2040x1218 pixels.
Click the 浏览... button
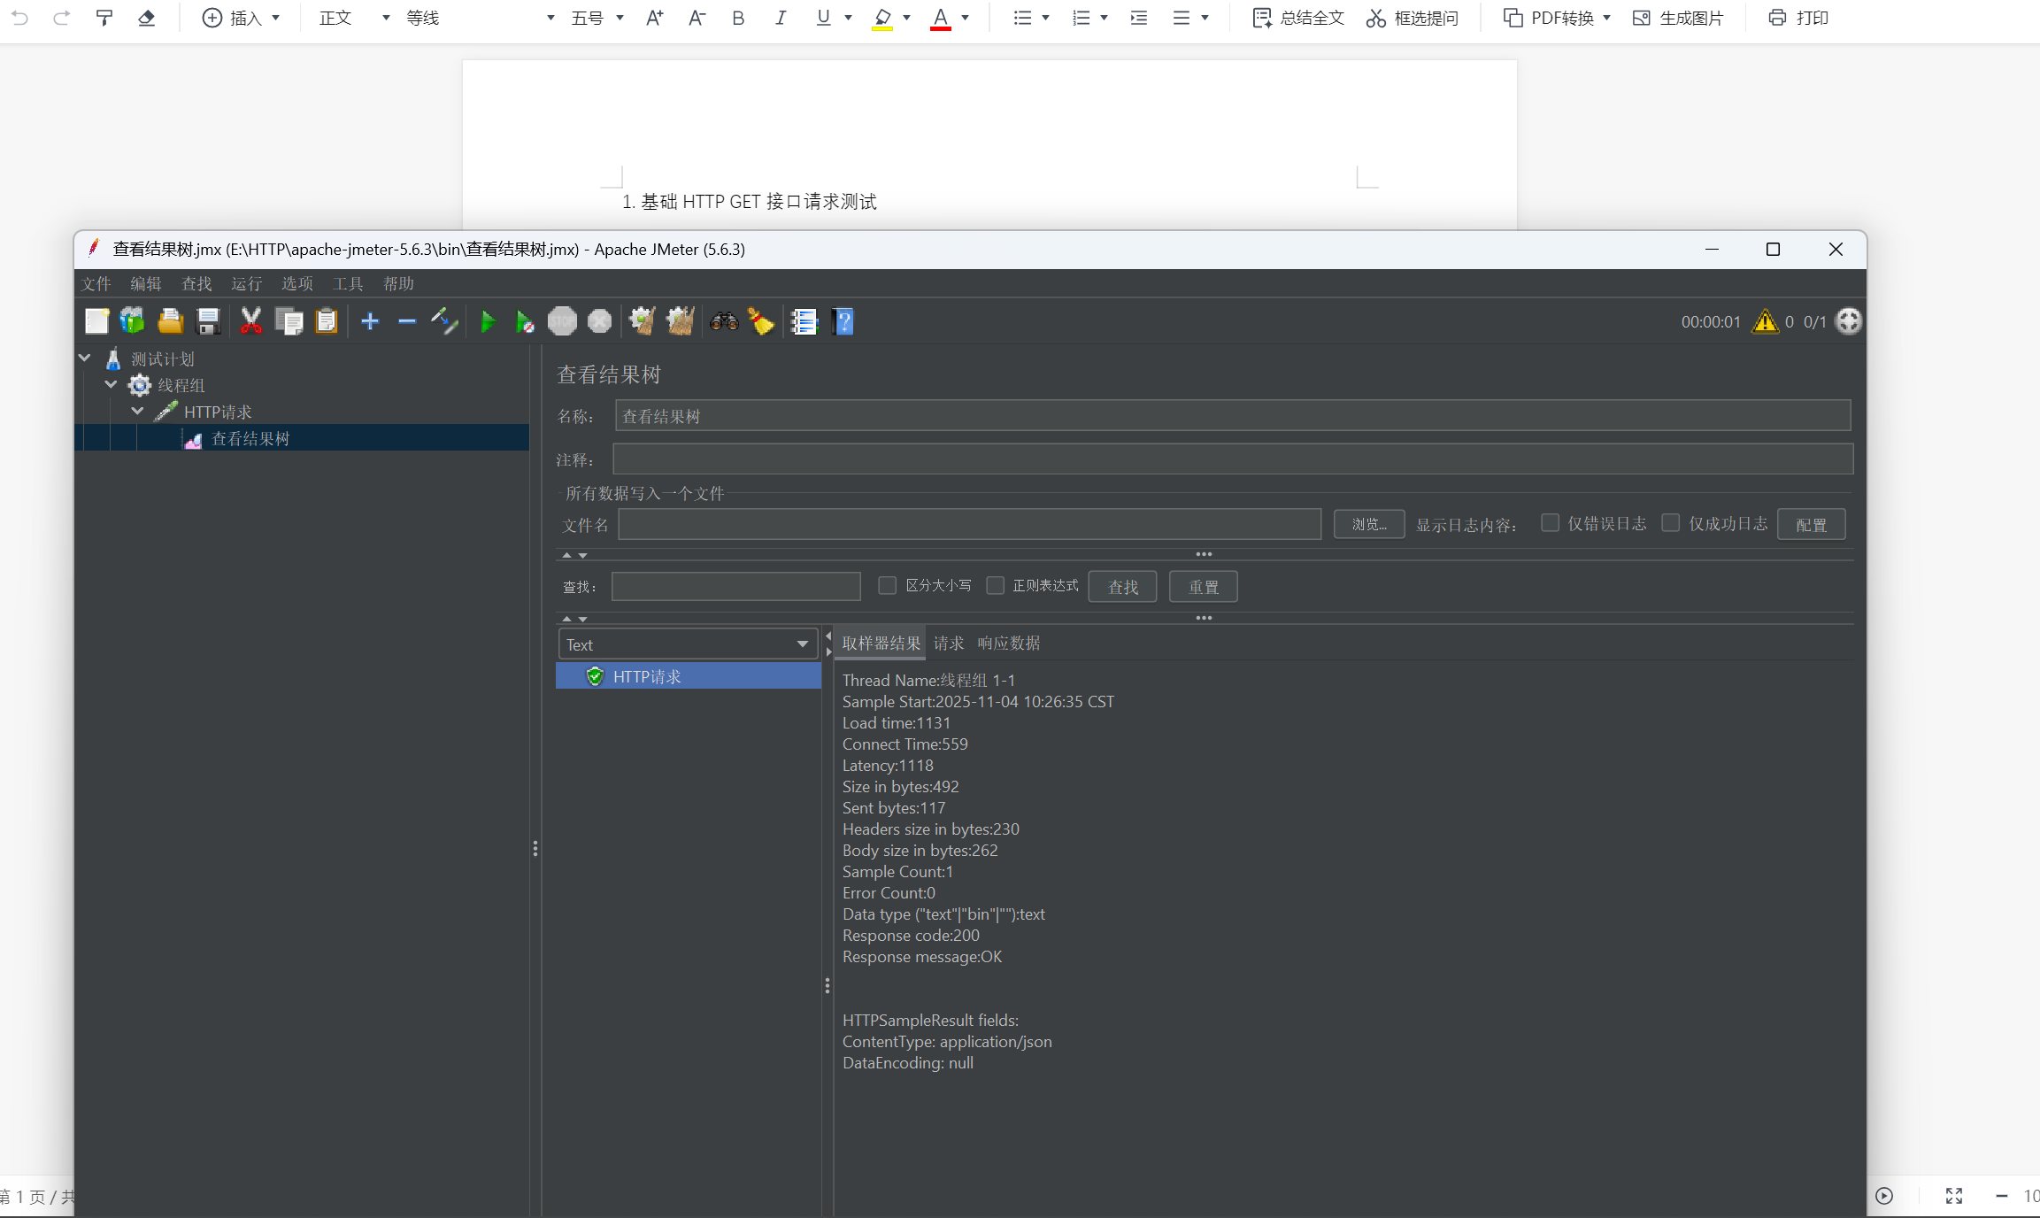(x=1368, y=524)
